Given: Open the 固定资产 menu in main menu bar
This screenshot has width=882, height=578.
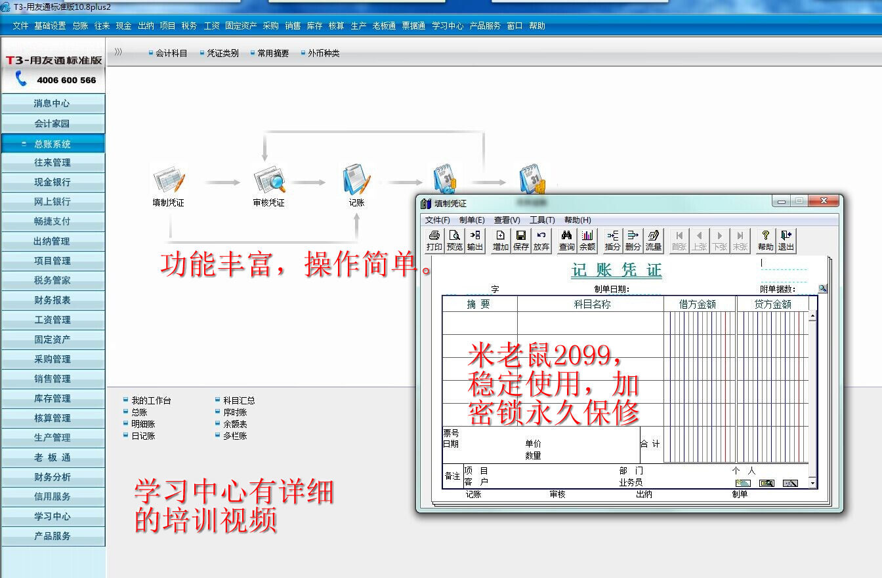Looking at the screenshot, I should point(241,26).
